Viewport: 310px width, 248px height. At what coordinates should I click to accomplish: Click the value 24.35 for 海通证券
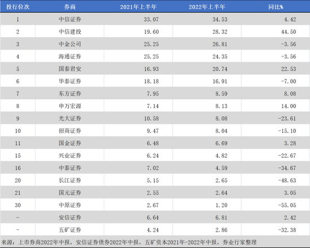click(x=220, y=56)
